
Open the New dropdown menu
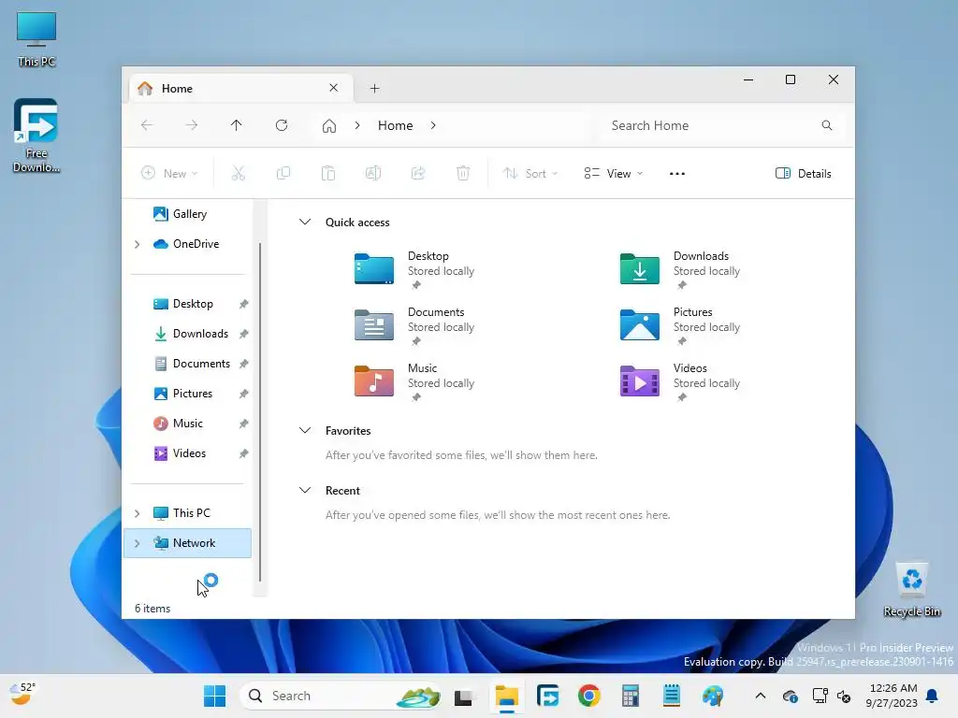(169, 173)
